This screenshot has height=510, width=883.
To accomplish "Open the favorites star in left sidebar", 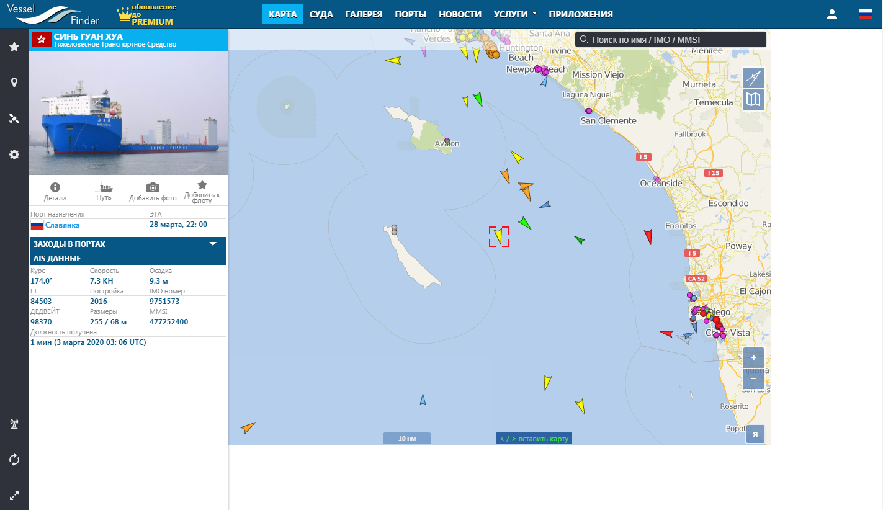I will [14, 47].
